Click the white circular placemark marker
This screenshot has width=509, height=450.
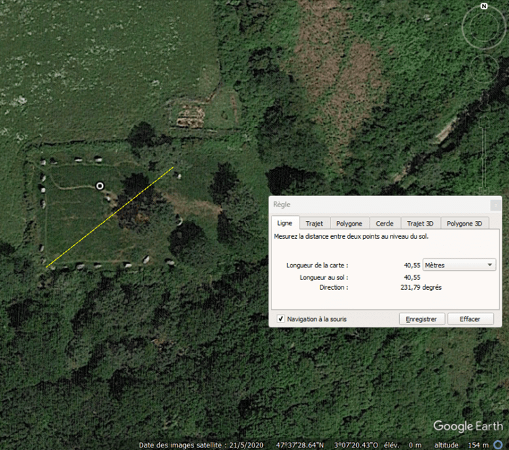pyautogui.click(x=100, y=186)
